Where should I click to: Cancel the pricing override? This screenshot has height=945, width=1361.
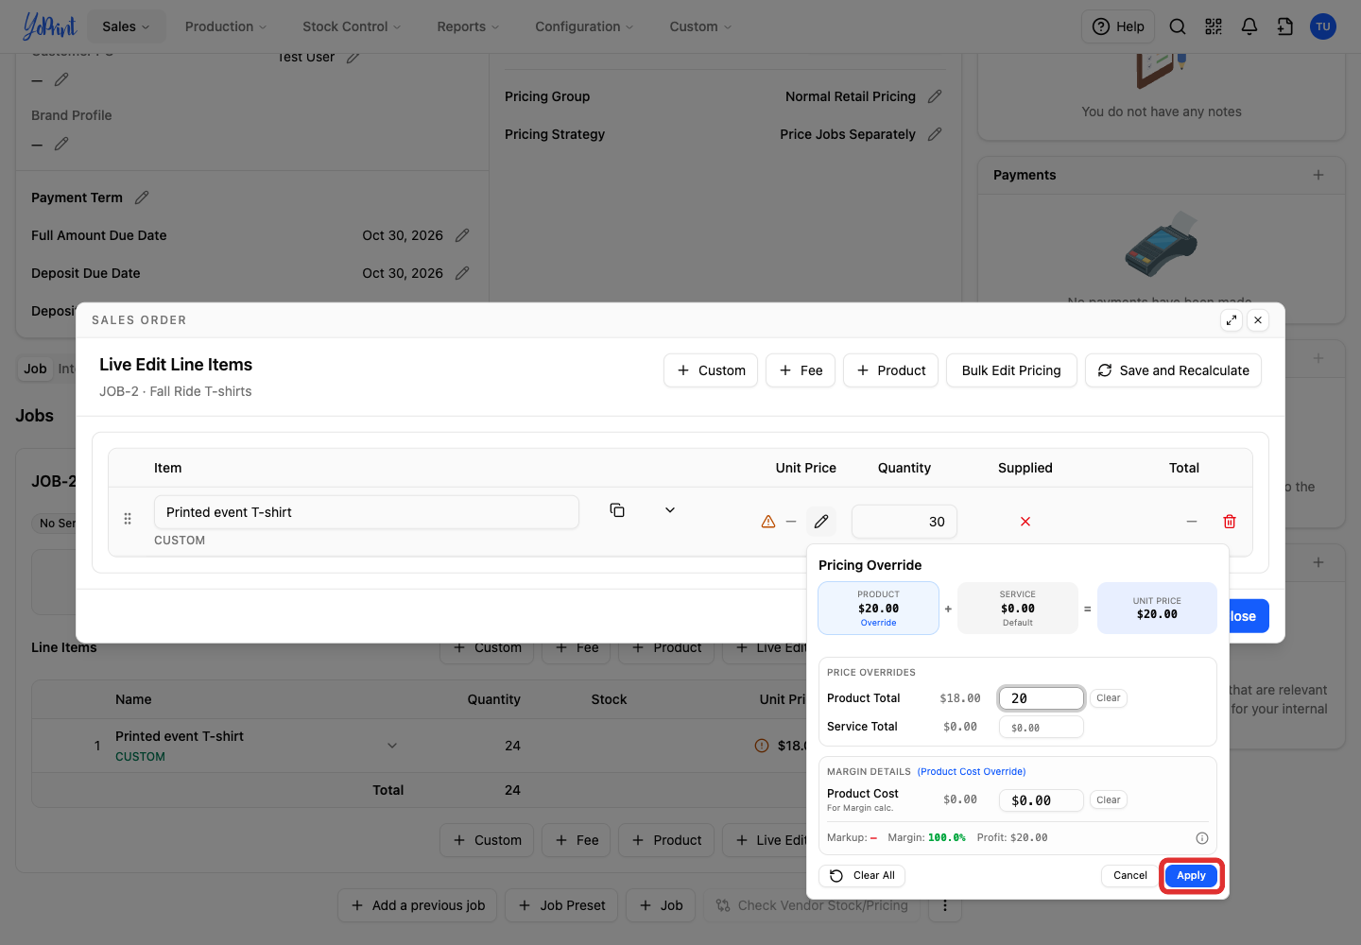click(x=1130, y=876)
